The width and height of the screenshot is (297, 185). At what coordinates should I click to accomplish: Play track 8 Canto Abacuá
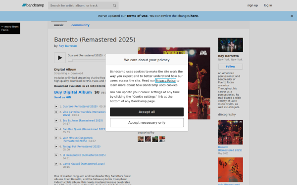point(56,164)
